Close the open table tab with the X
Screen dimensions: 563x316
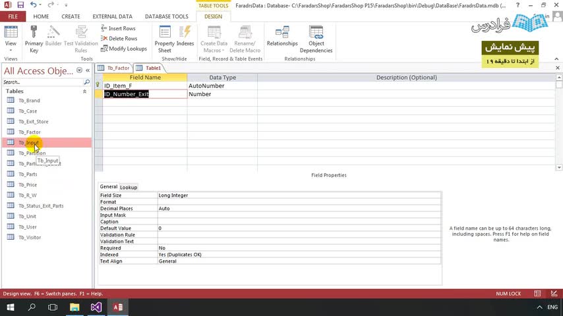[557, 68]
